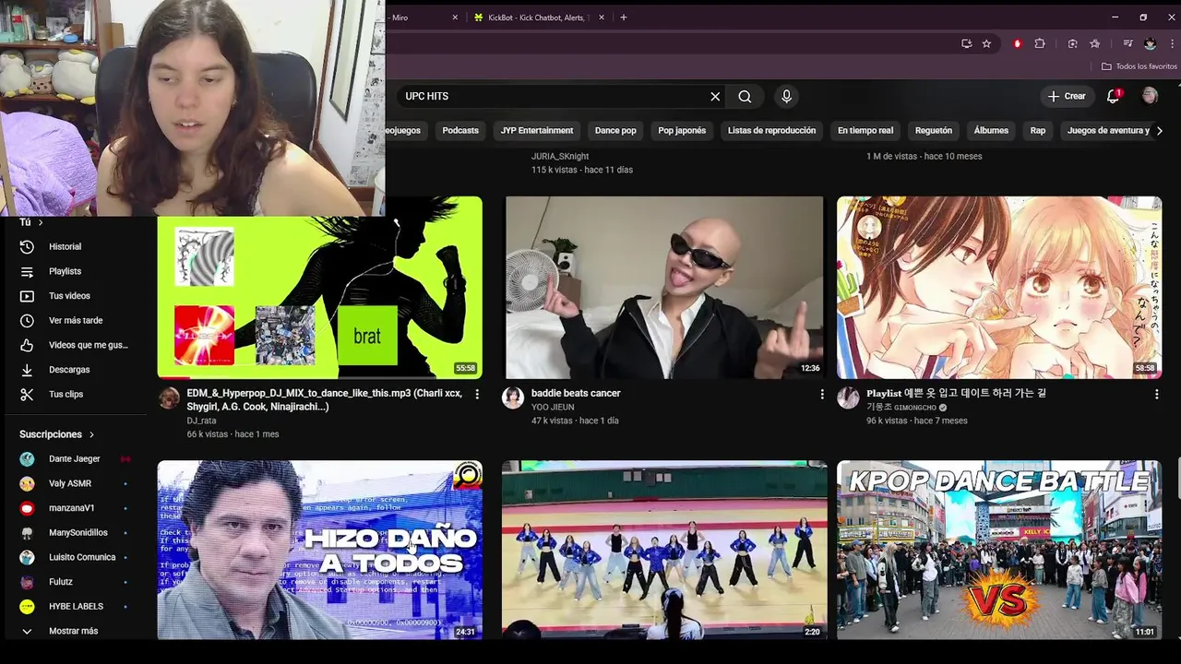This screenshot has height=664, width=1181.
Task: Open YOO JIEUN channel avatar
Action: tap(512, 397)
